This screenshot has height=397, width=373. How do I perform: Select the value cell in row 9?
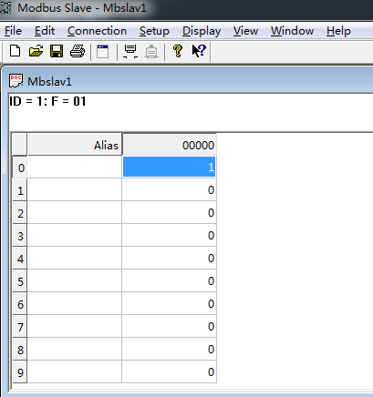(169, 372)
